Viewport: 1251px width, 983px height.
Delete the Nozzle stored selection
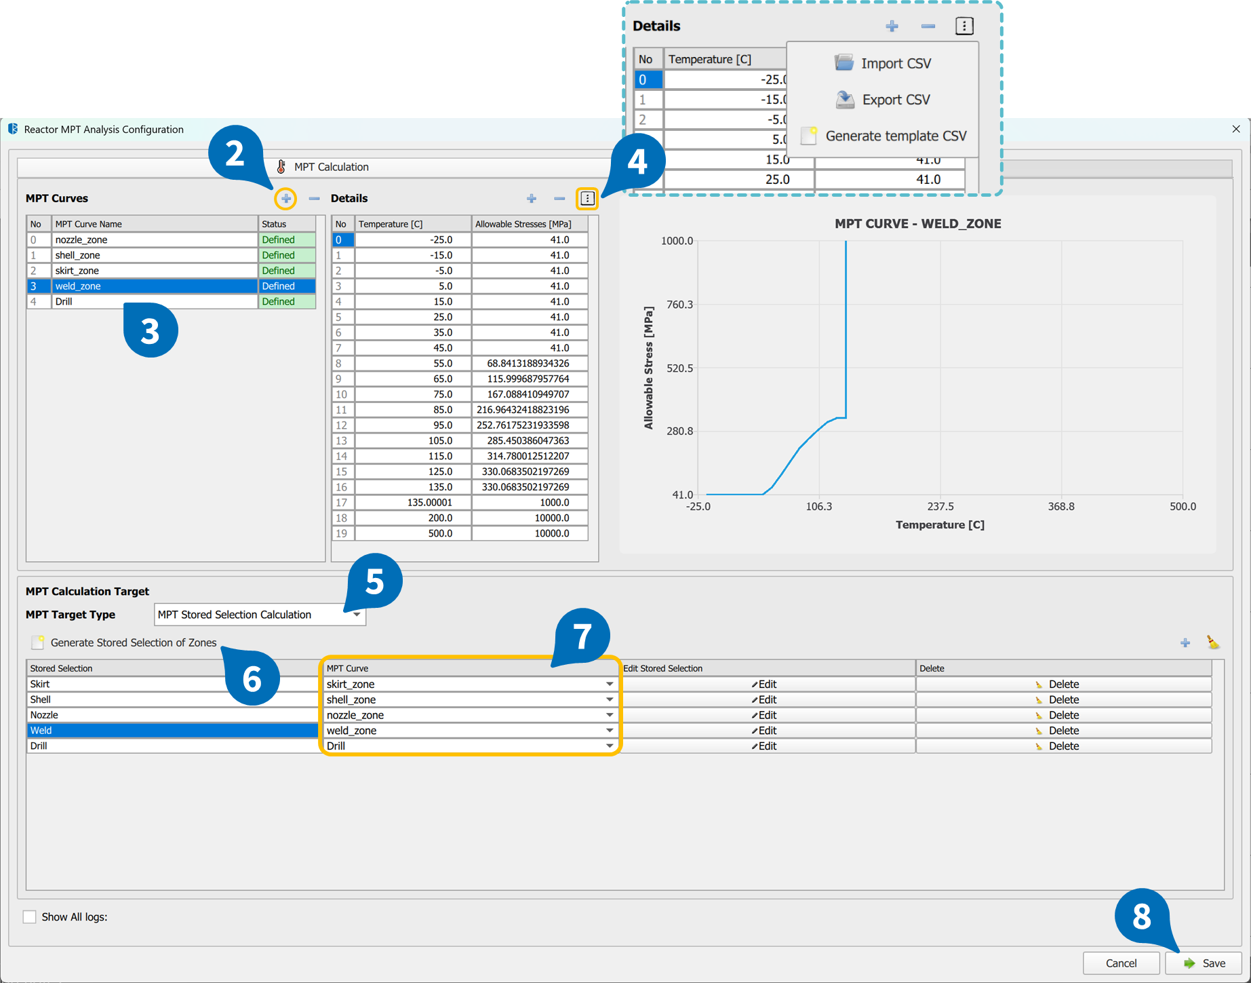pyautogui.click(x=1063, y=715)
